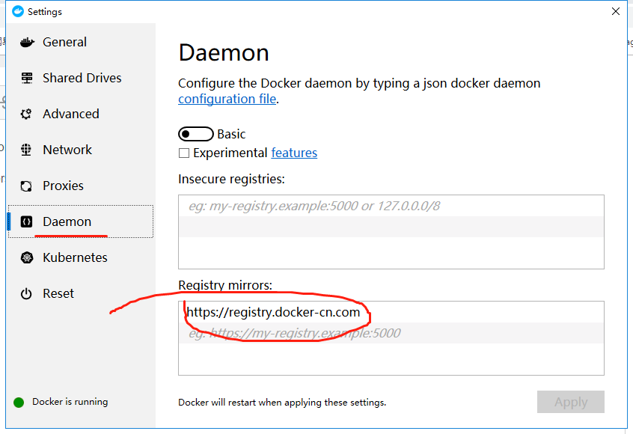Close the Settings window
The width and height of the screenshot is (633, 434).
click(x=616, y=11)
